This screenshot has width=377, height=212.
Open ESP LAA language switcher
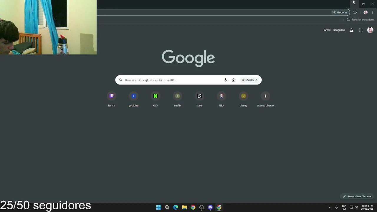[x=344, y=207]
